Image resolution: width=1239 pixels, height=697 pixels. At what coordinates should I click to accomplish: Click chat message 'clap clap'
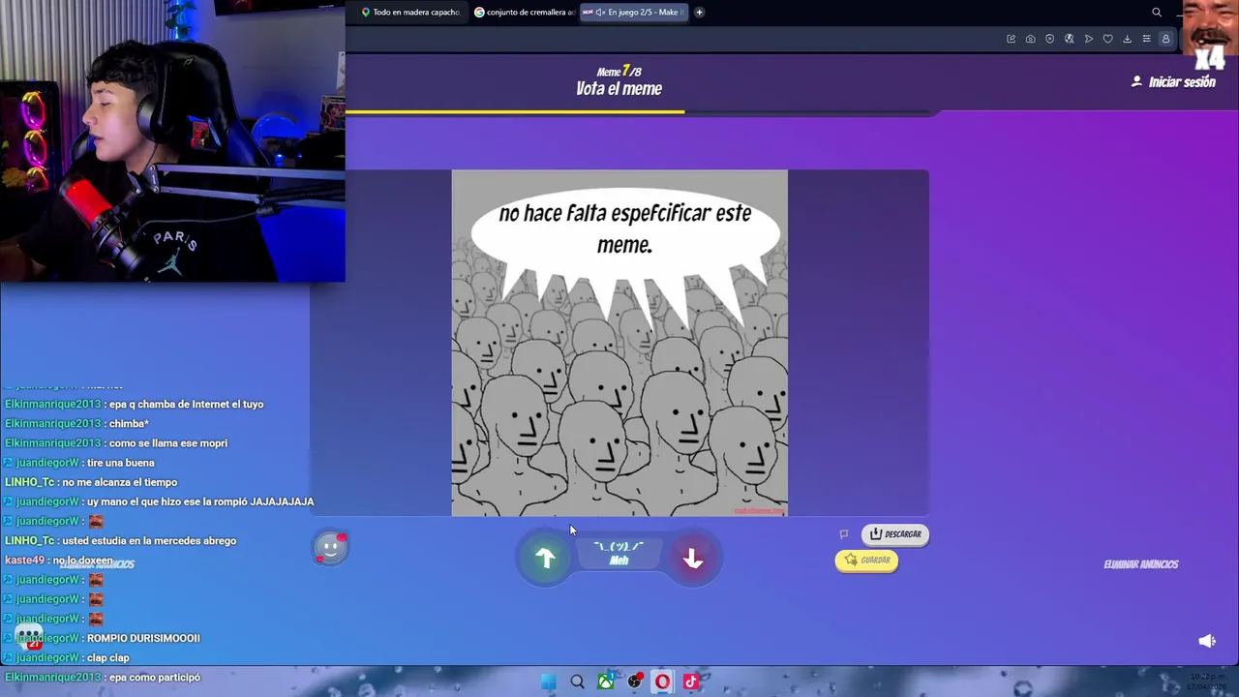(x=108, y=657)
